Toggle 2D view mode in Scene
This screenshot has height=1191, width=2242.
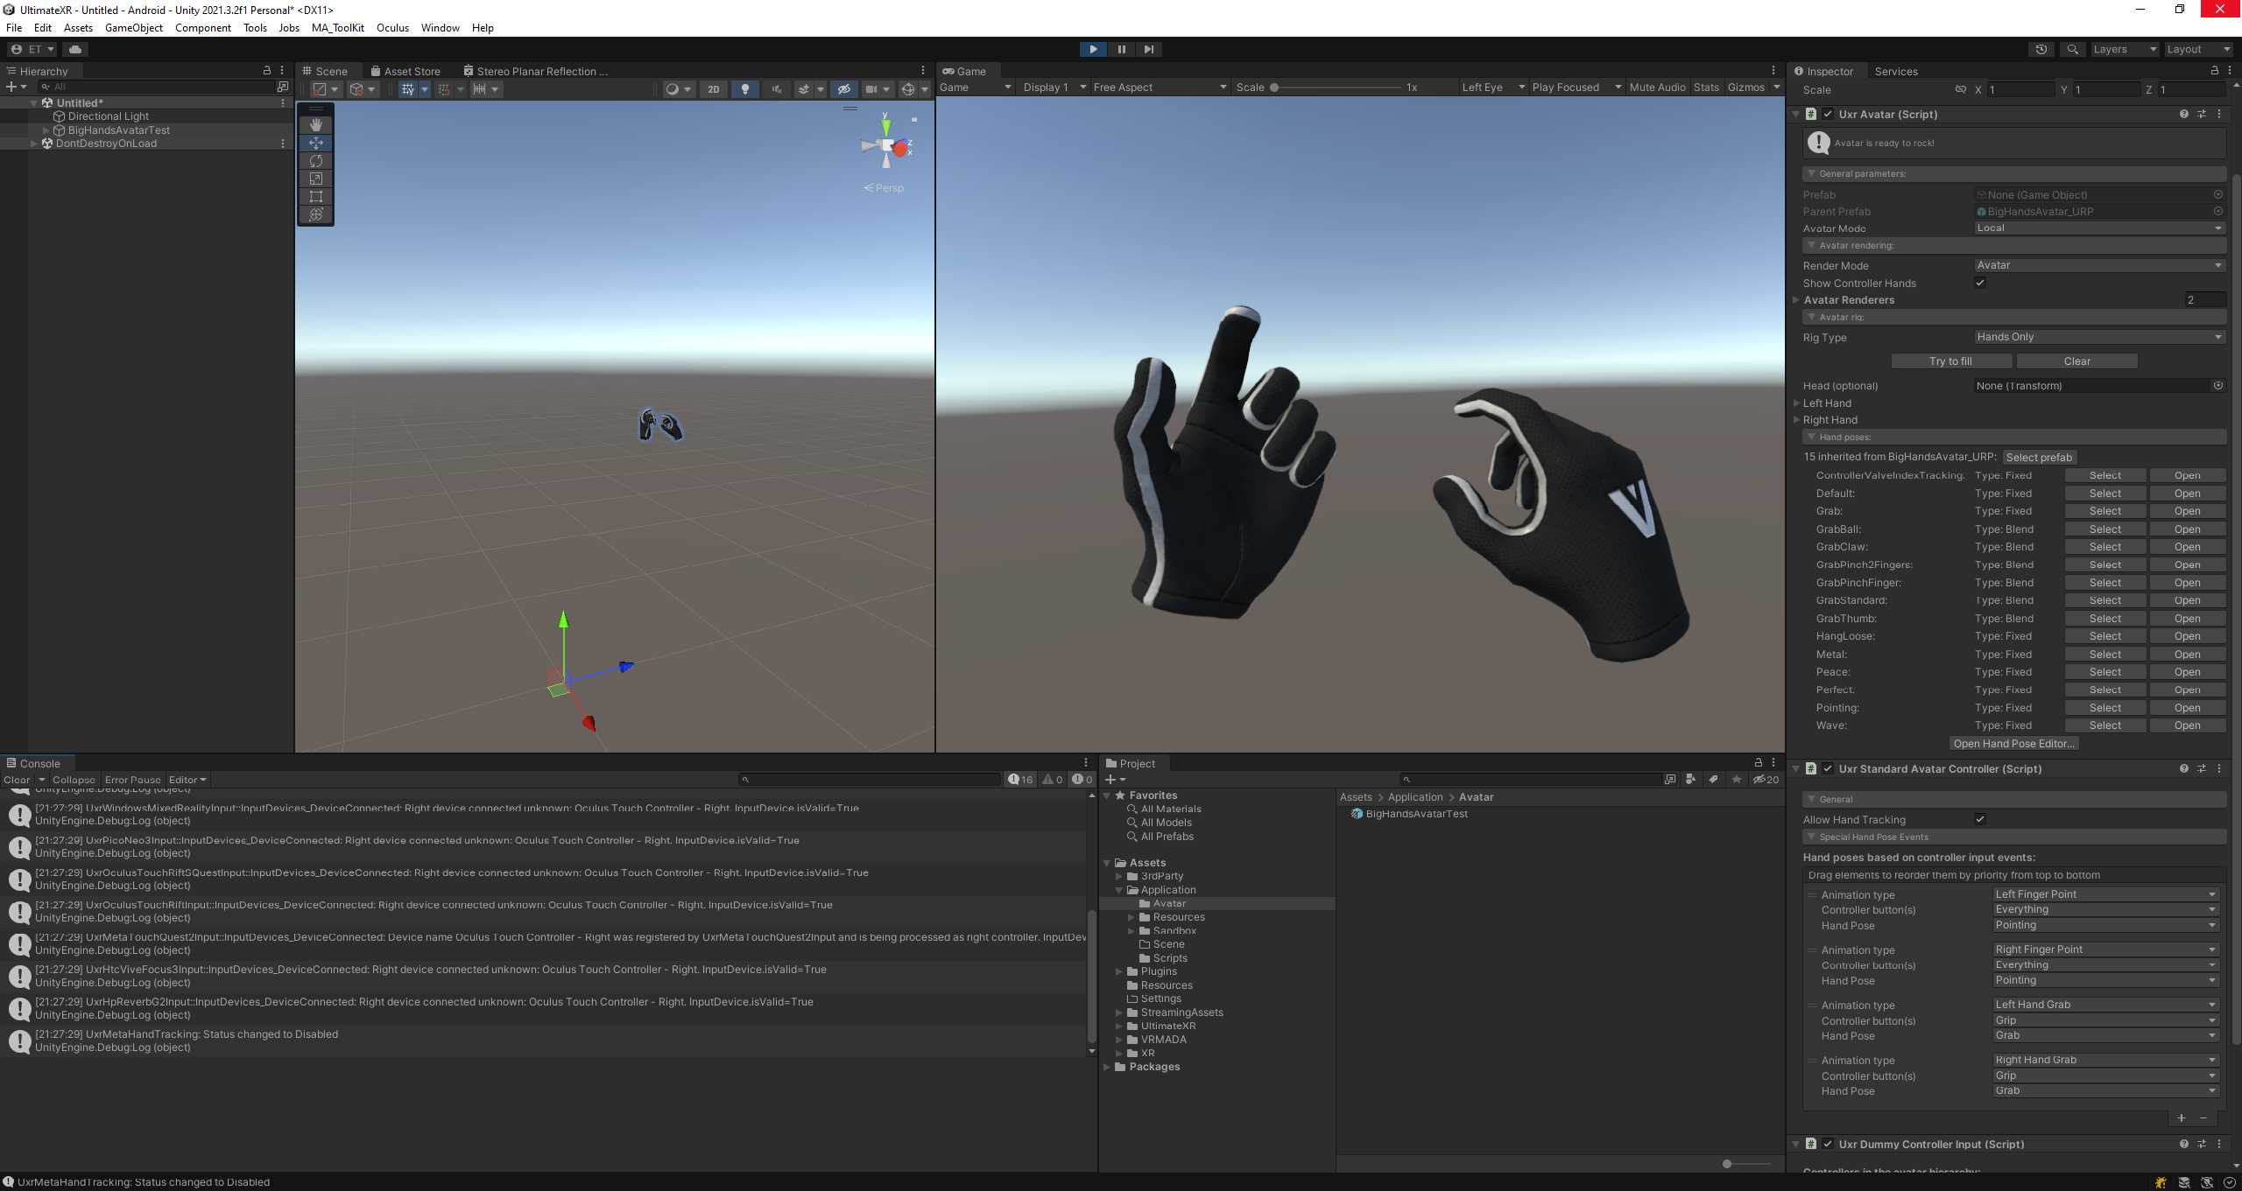(714, 89)
